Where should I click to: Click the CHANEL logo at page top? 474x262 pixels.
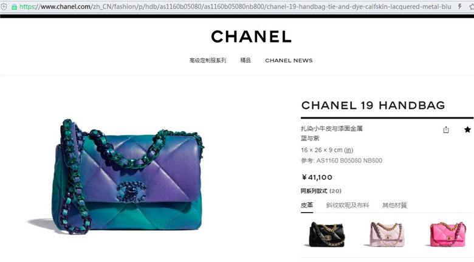tap(251, 36)
